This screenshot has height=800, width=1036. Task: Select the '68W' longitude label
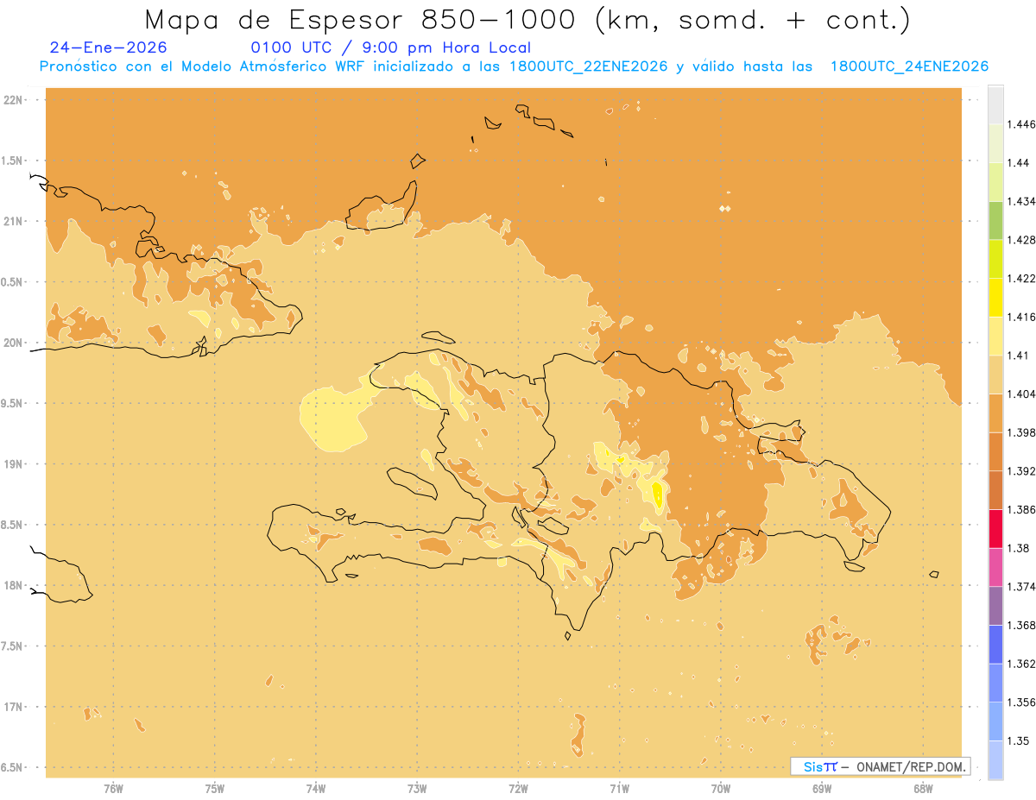coord(923,789)
